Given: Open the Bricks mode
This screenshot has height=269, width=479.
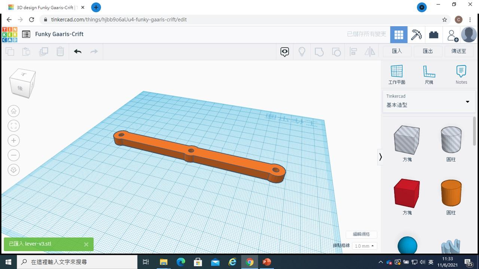Looking at the screenshot, I should pos(434,35).
